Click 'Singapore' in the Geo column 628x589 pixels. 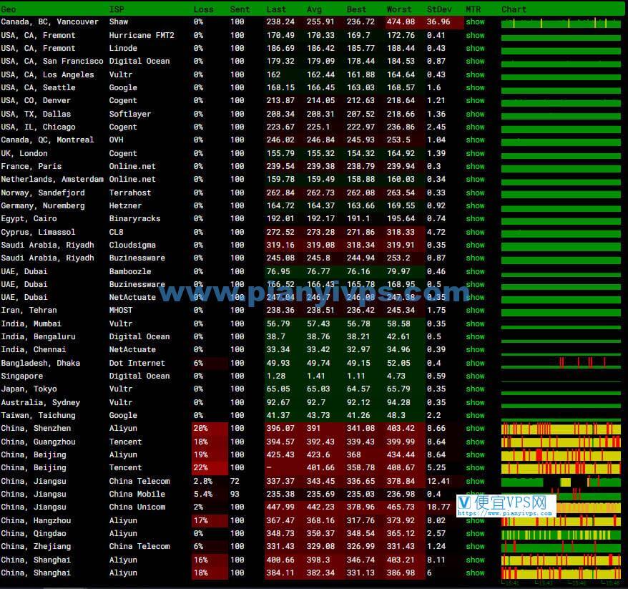click(x=21, y=376)
